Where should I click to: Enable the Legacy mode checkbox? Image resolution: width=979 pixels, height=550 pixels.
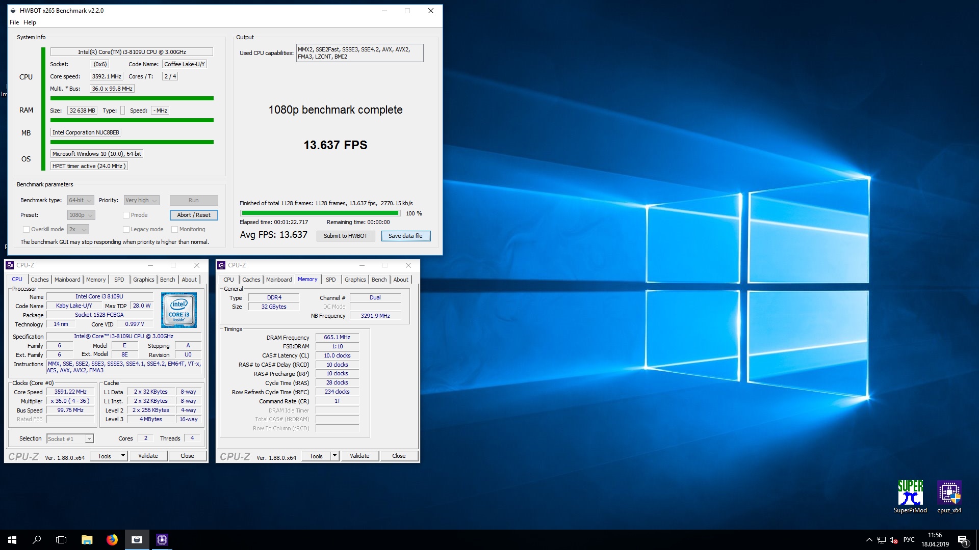tap(126, 229)
